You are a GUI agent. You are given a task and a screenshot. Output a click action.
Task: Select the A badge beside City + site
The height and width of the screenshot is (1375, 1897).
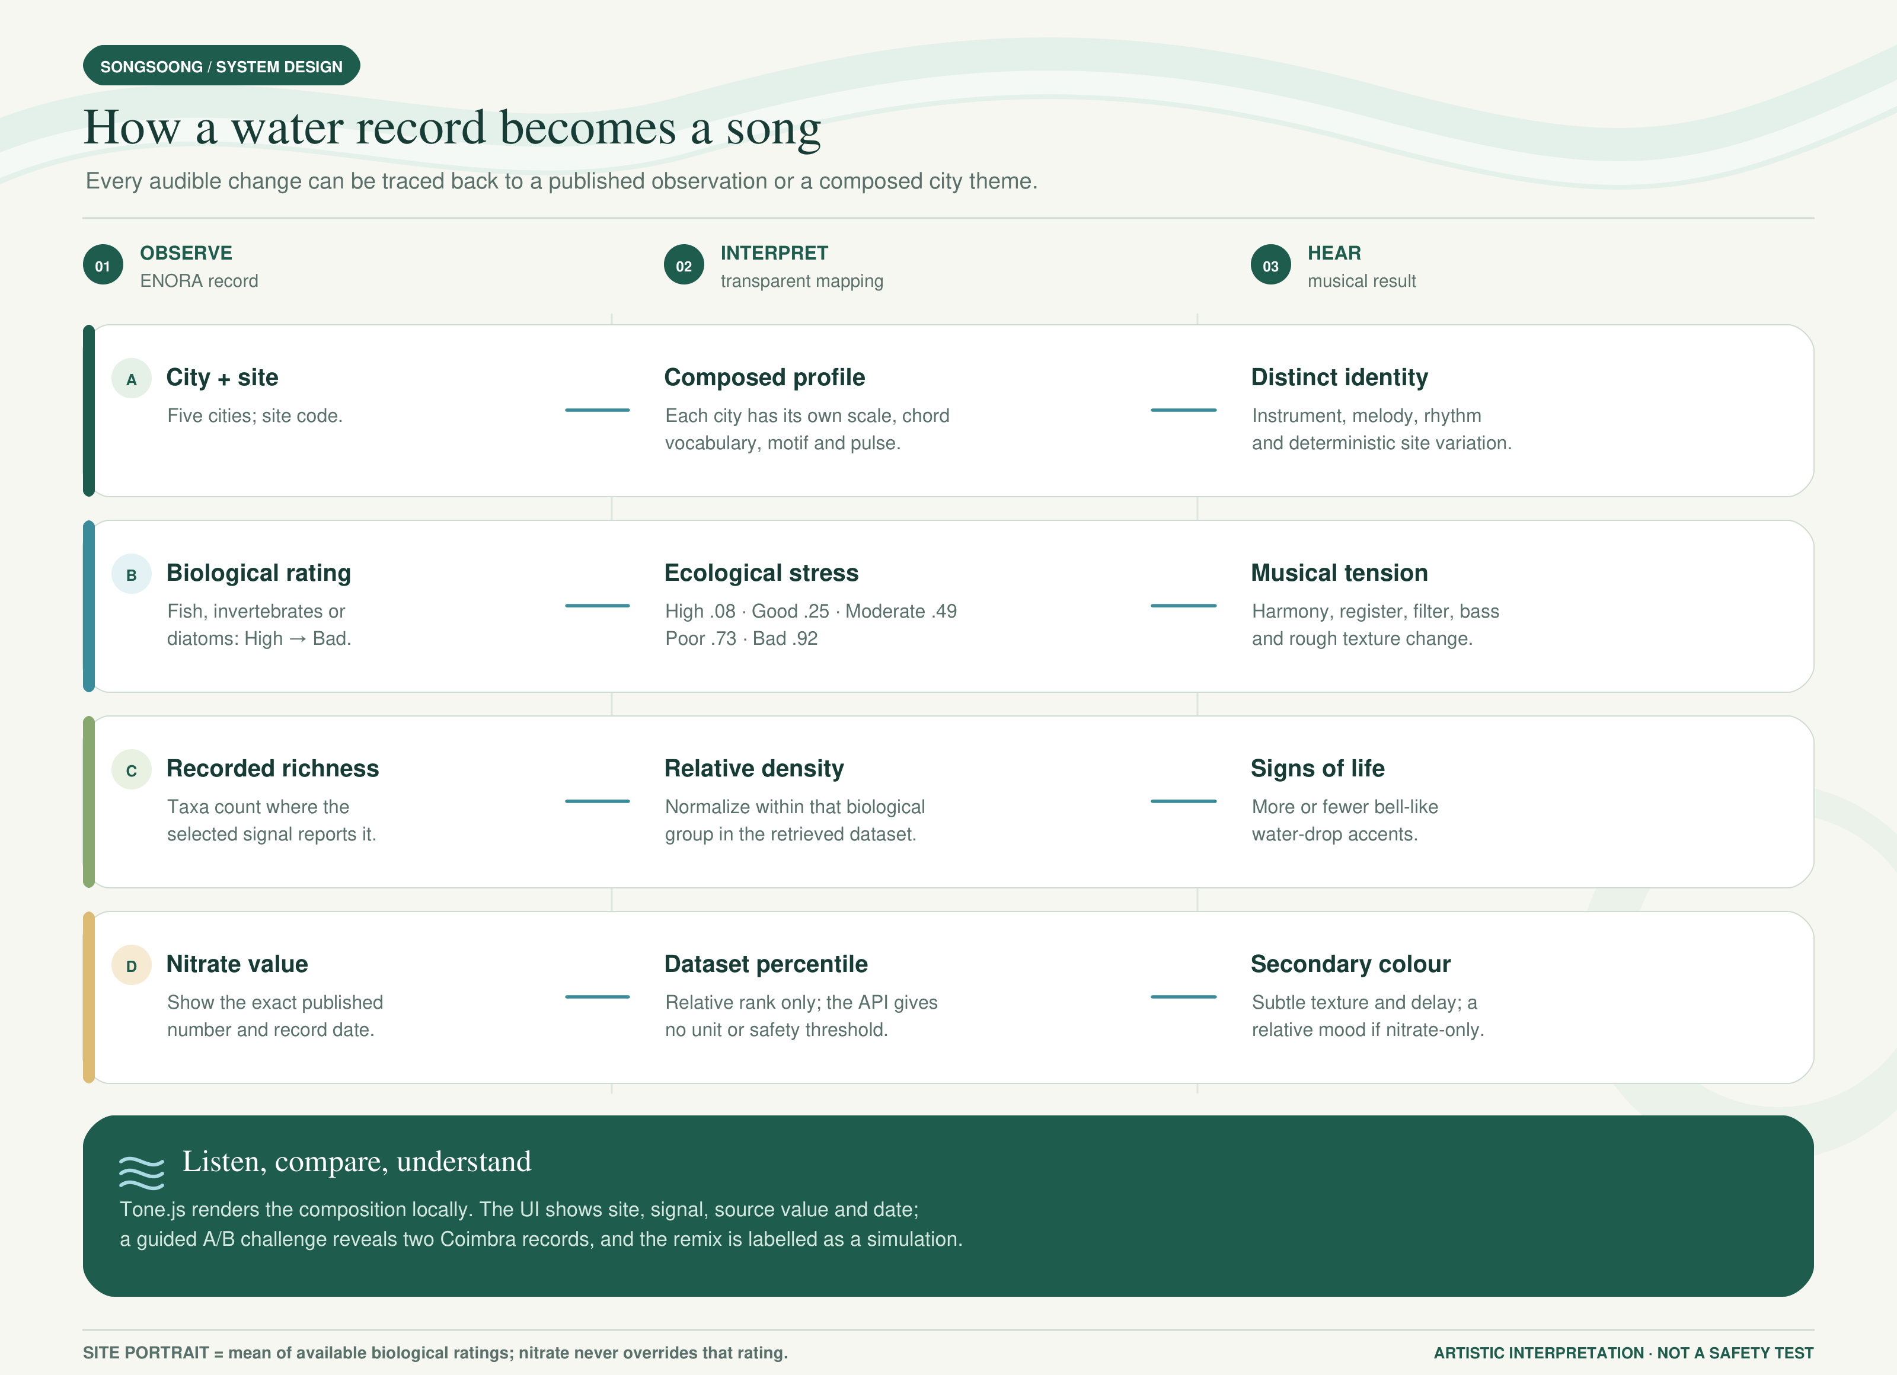click(x=132, y=379)
